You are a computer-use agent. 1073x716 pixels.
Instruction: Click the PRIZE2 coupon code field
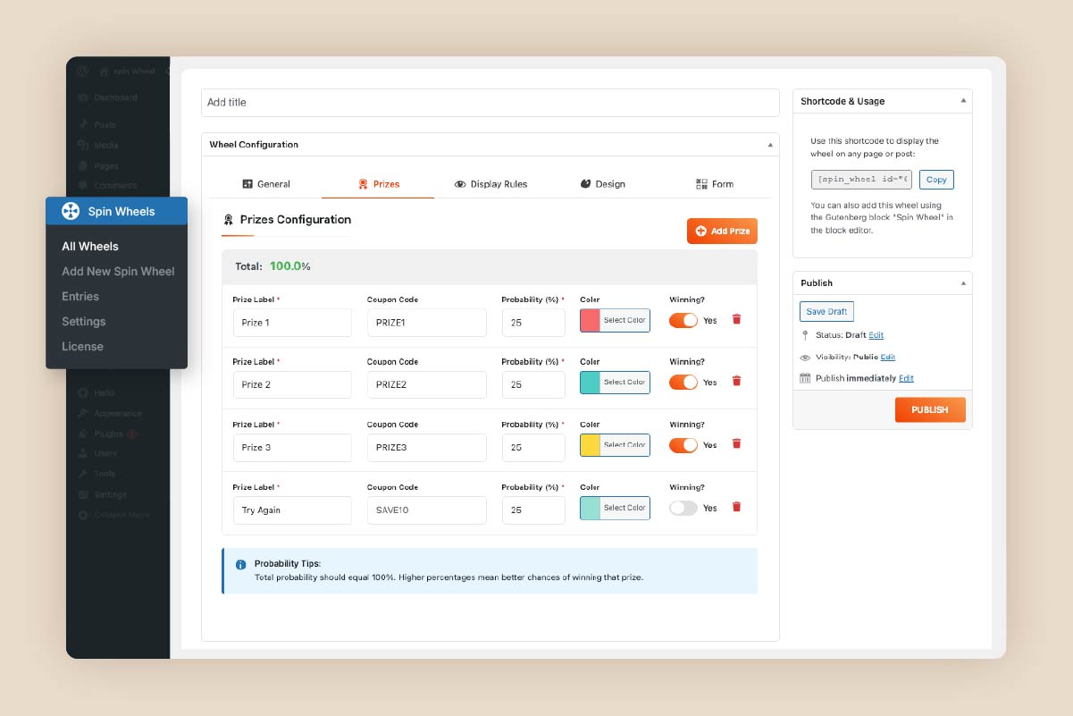pos(427,385)
